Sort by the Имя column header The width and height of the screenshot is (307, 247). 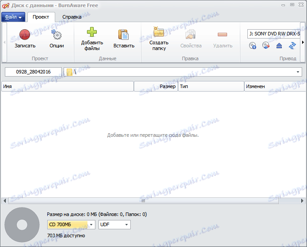pyautogui.click(x=68, y=86)
